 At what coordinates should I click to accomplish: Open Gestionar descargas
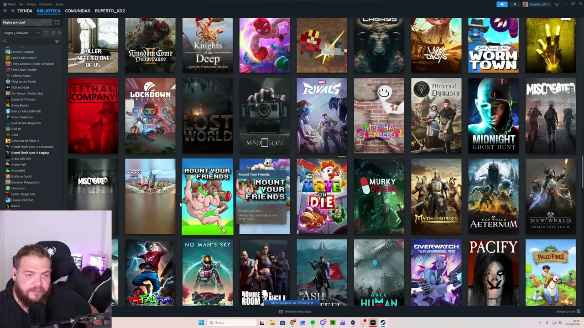tap(296, 312)
